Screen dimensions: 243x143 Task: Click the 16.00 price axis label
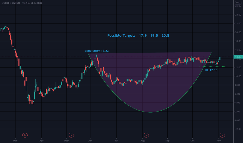click(x=238, y=50)
